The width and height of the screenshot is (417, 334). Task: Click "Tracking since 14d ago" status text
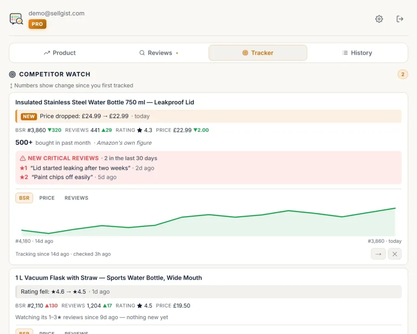tap(42, 254)
